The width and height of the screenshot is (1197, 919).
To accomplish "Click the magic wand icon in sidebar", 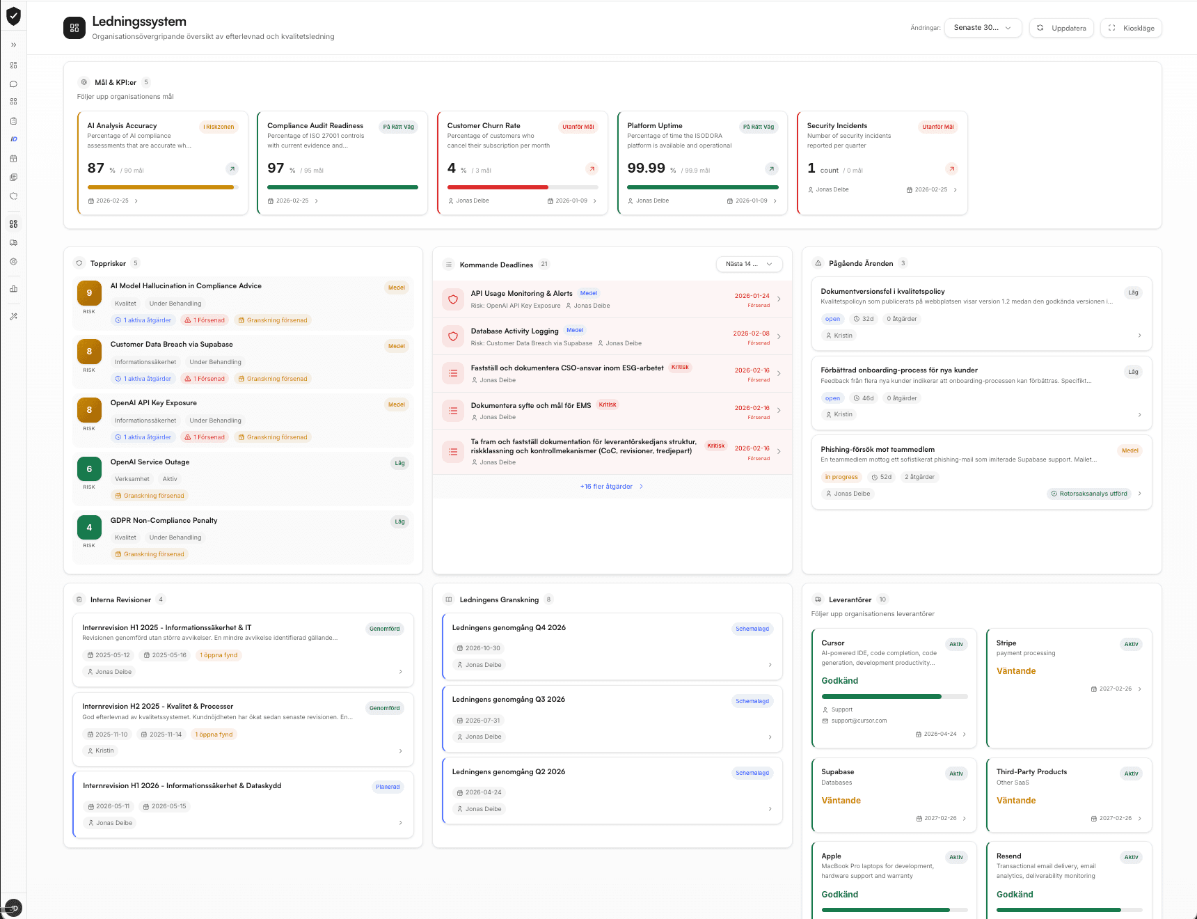I will click(x=13, y=316).
